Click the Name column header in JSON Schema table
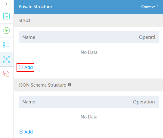 tap(29, 102)
